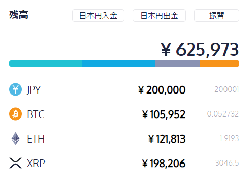Select the 振替 transfer button
This screenshot has height=186, width=250.
[x=217, y=16]
